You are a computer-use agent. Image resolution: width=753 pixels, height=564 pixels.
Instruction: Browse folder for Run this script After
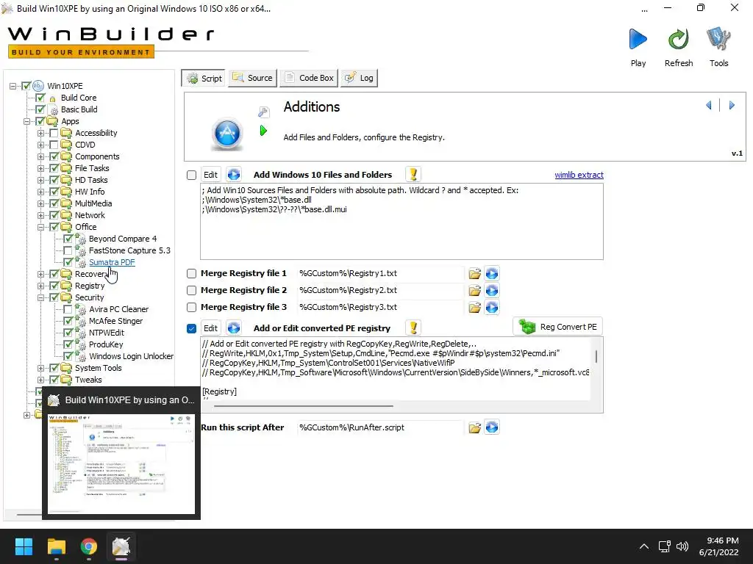coord(474,428)
